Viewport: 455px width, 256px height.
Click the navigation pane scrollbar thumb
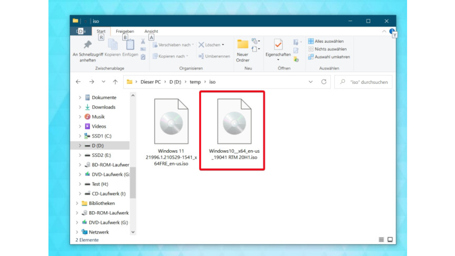pyautogui.click(x=133, y=183)
